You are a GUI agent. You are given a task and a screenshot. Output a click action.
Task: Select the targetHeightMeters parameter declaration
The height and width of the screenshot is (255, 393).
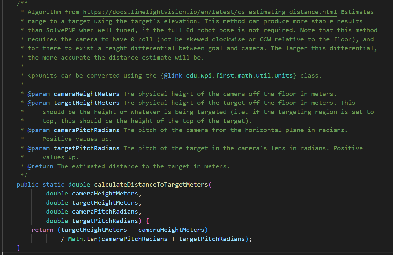93,202
